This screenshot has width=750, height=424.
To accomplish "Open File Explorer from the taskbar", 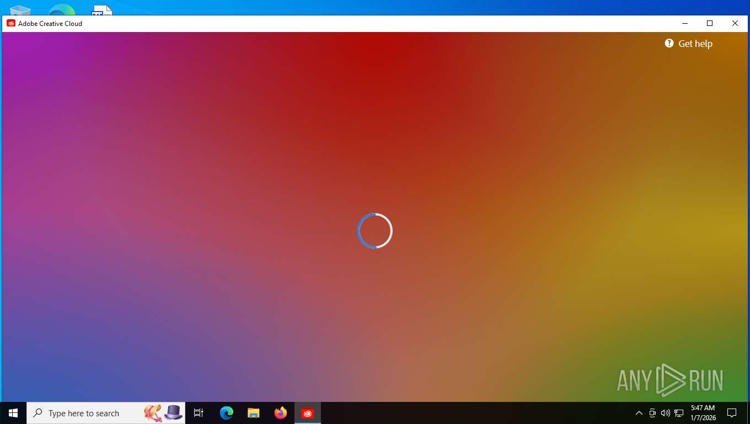I will click(253, 413).
